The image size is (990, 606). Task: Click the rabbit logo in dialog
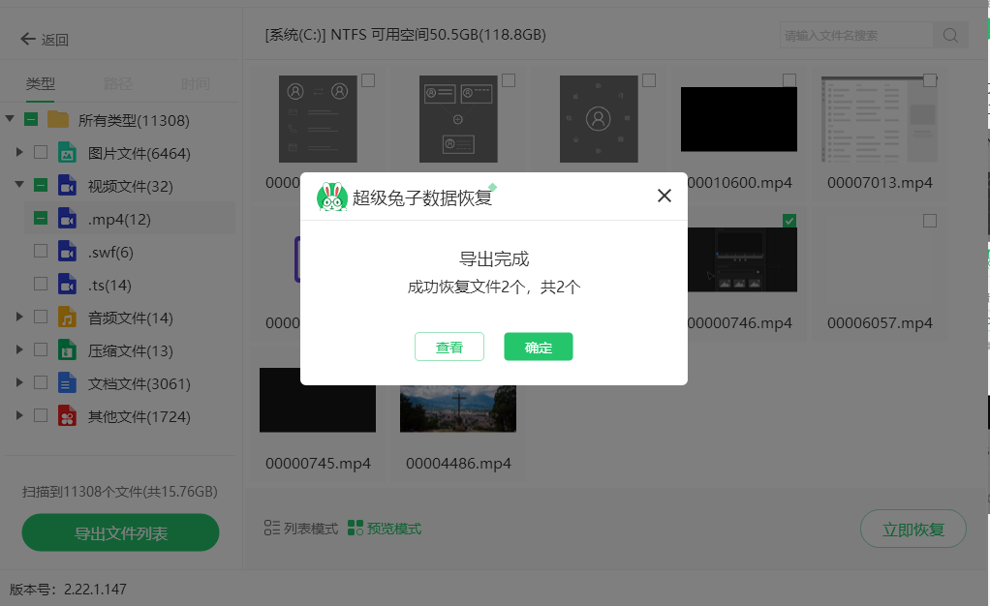pyautogui.click(x=332, y=197)
